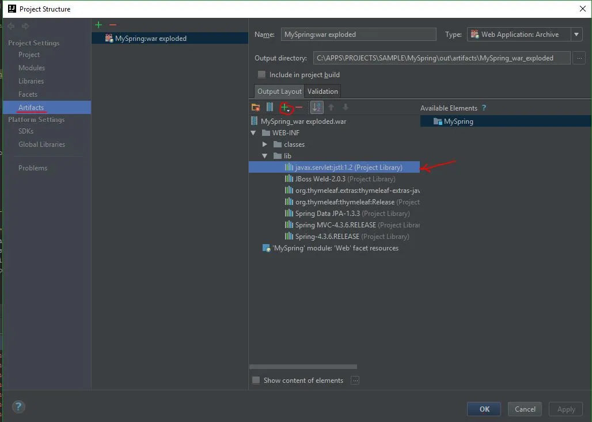592x422 pixels.
Task: Click the Apply button
Action: pyautogui.click(x=566, y=409)
